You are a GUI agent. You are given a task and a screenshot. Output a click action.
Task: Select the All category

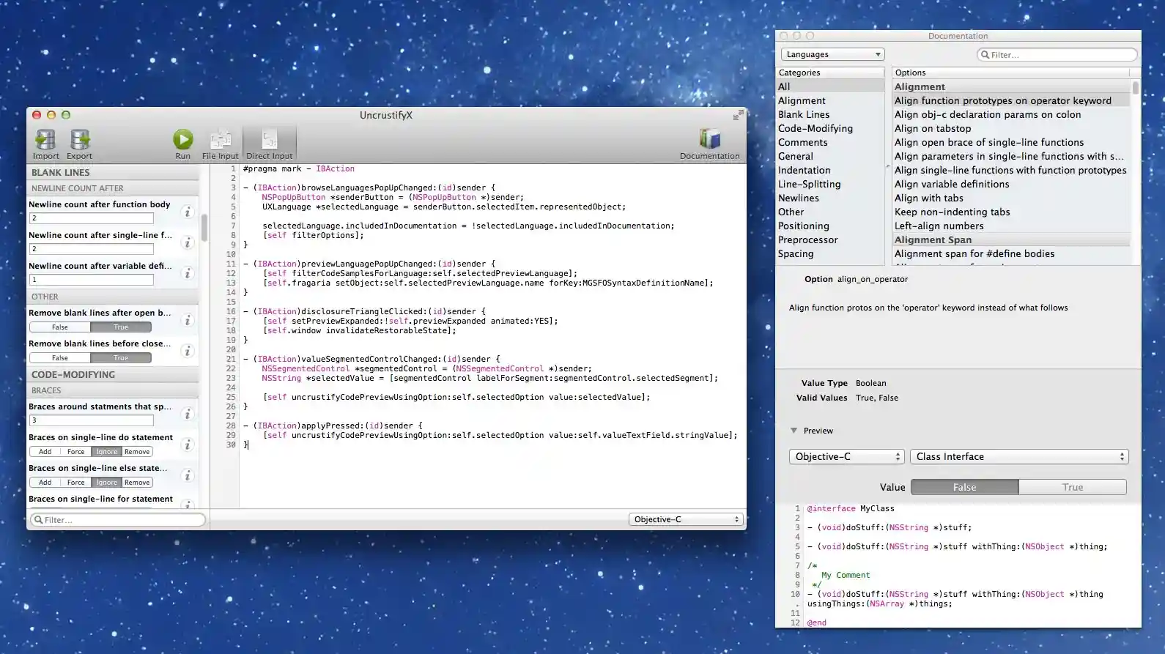click(x=830, y=86)
